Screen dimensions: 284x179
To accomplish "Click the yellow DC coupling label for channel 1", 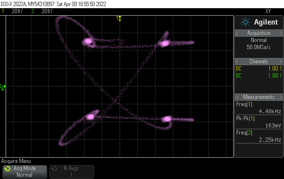I will click(239, 69).
